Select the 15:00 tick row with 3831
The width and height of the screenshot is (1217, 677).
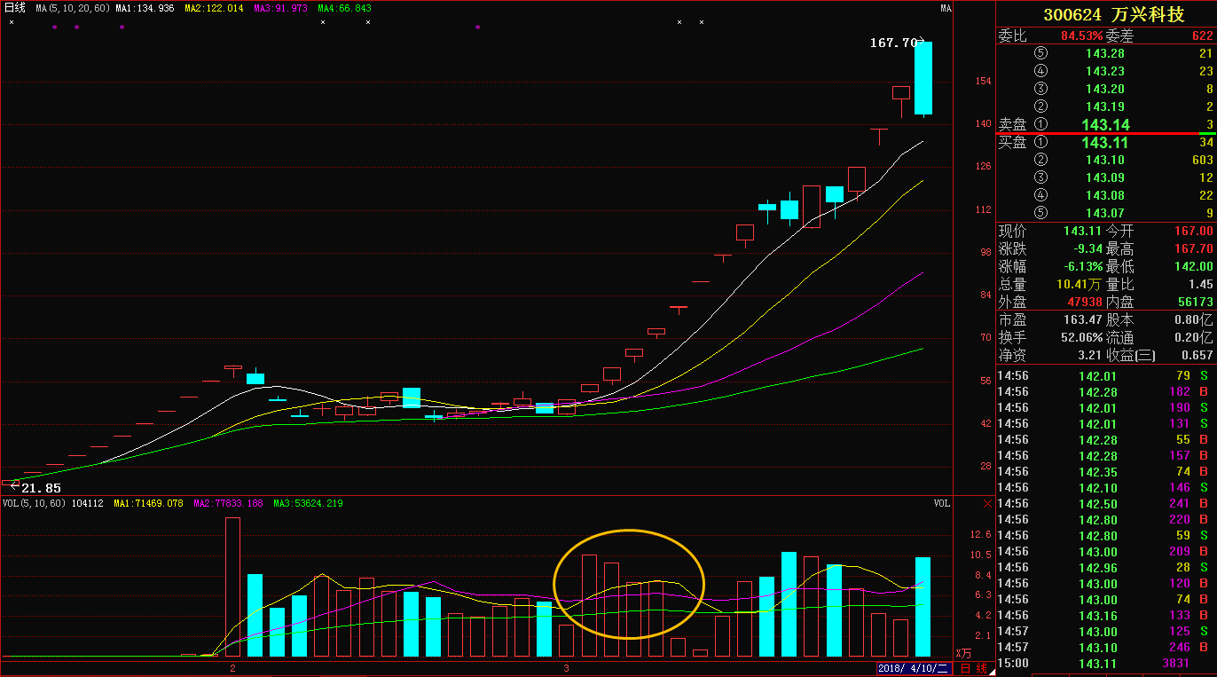[1106, 663]
